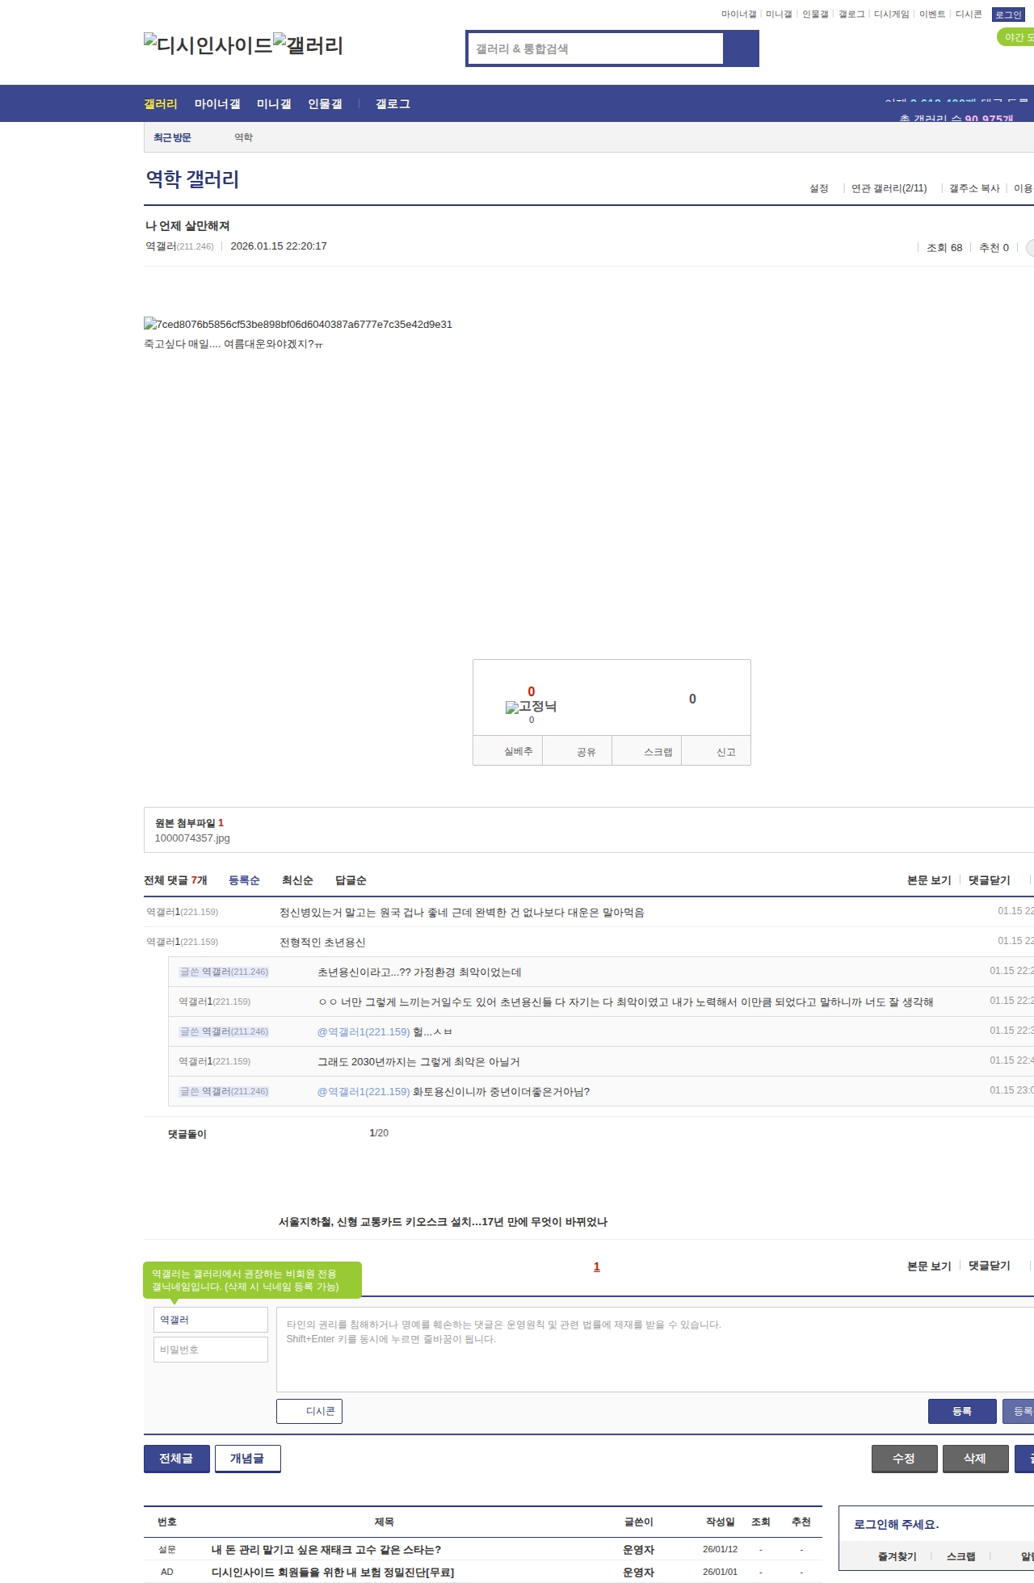Screen dimensions: 1034x1583
Task: Click the 공유 share button
Action: tap(586, 752)
